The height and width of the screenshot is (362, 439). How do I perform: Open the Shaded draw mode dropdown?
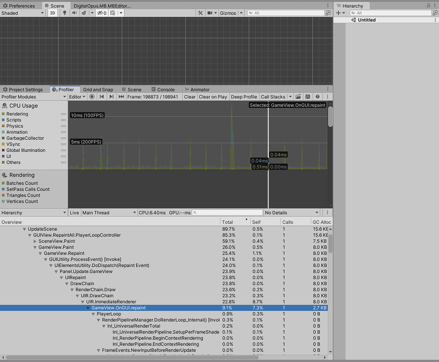21,13
